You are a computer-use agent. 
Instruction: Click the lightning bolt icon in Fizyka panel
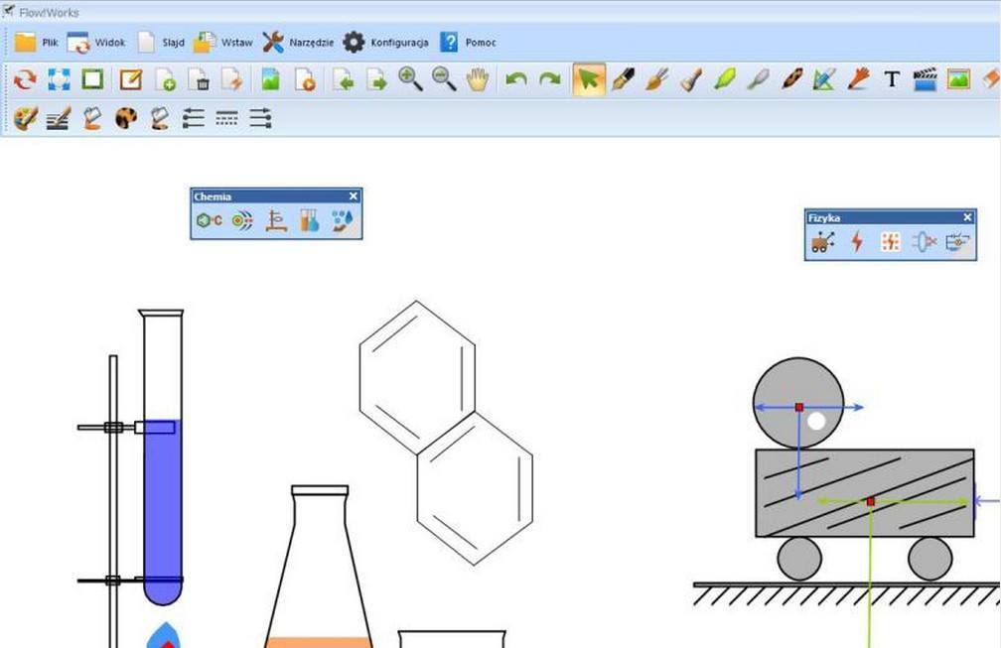pyautogui.click(x=857, y=242)
